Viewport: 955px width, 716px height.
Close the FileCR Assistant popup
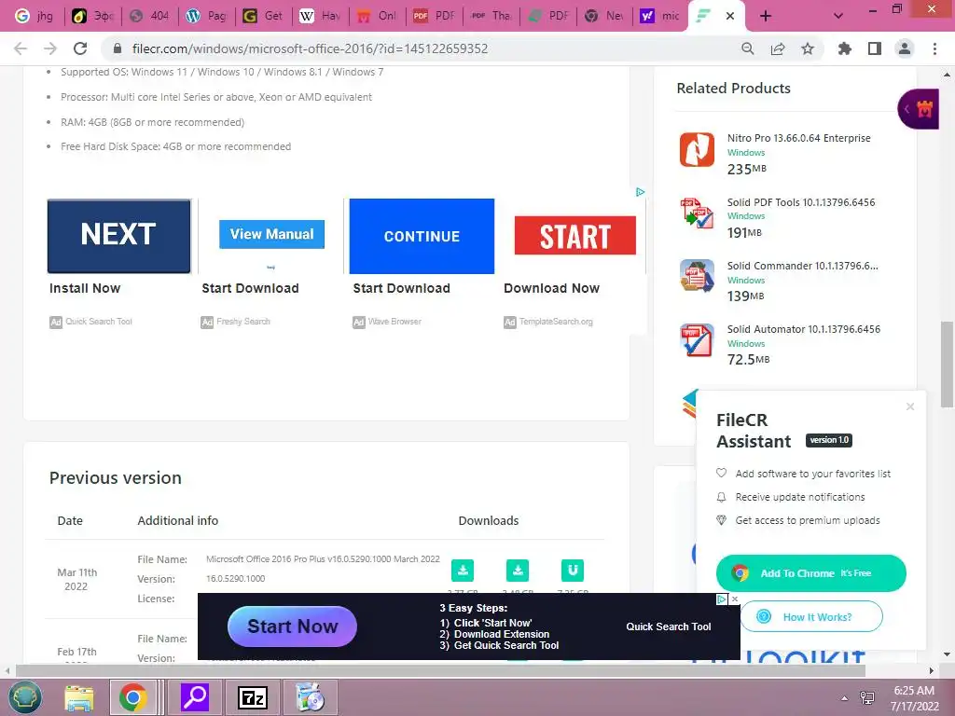(x=910, y=406)
